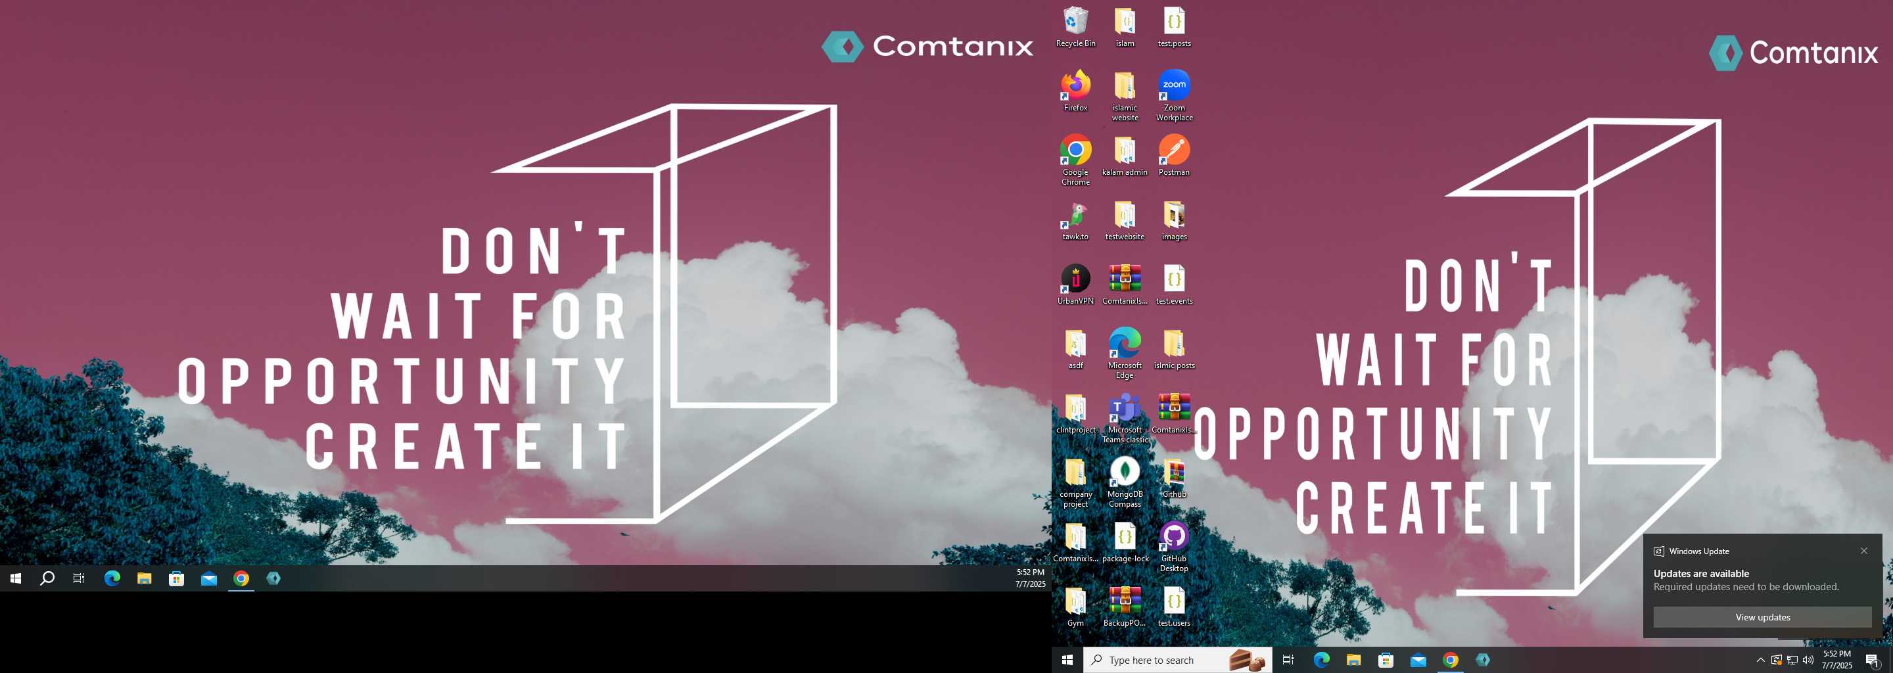
Task: Click search icon on left monitor taskbar
Action: (x=47, y=578)
